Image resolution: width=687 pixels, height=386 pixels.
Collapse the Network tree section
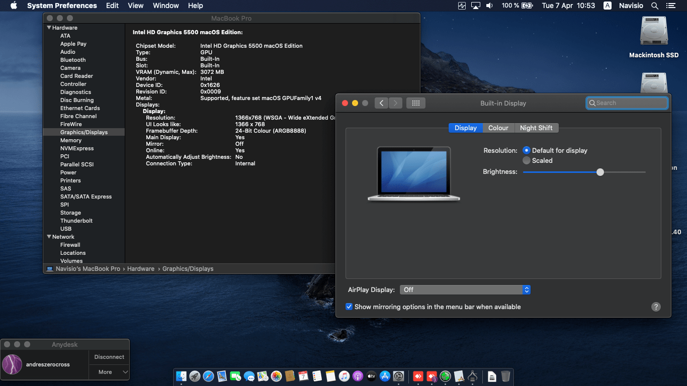click(49, 237)
